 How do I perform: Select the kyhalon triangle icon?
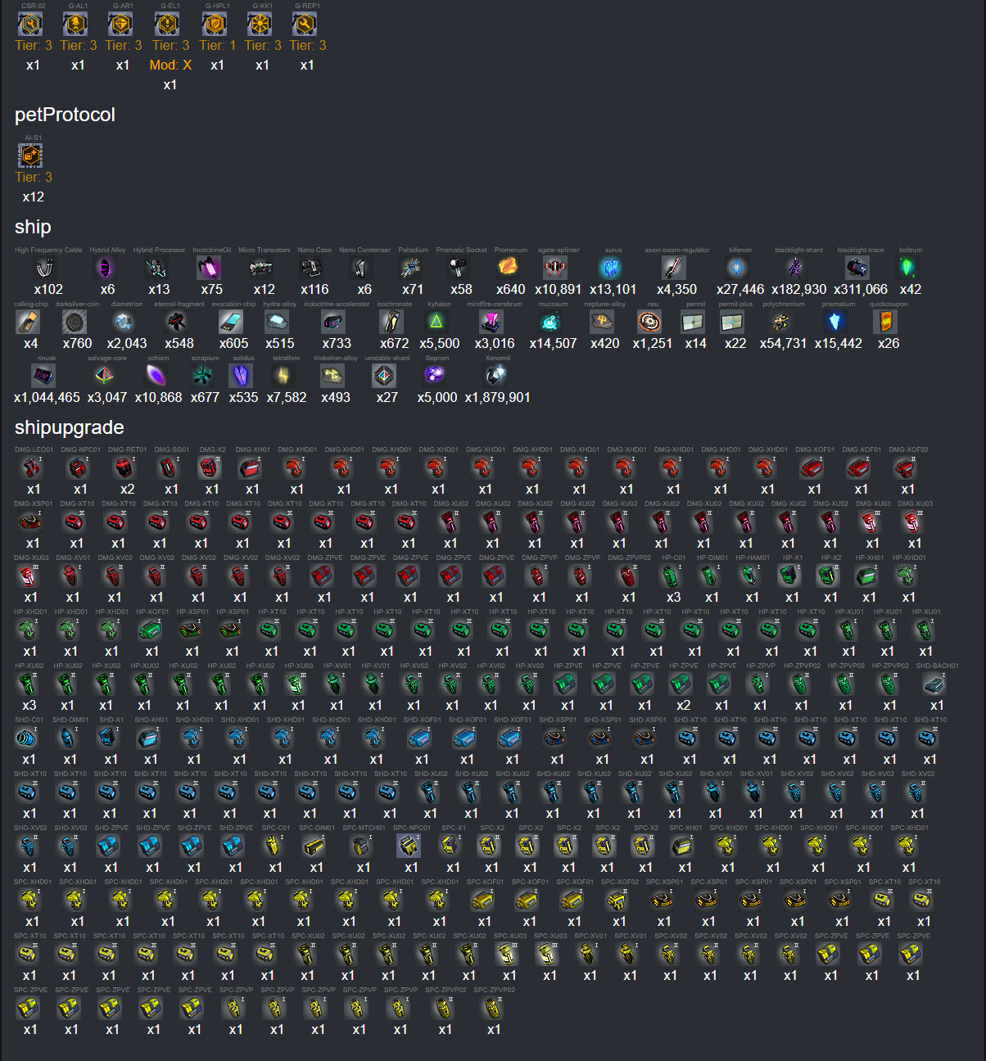tap(436, 322)
